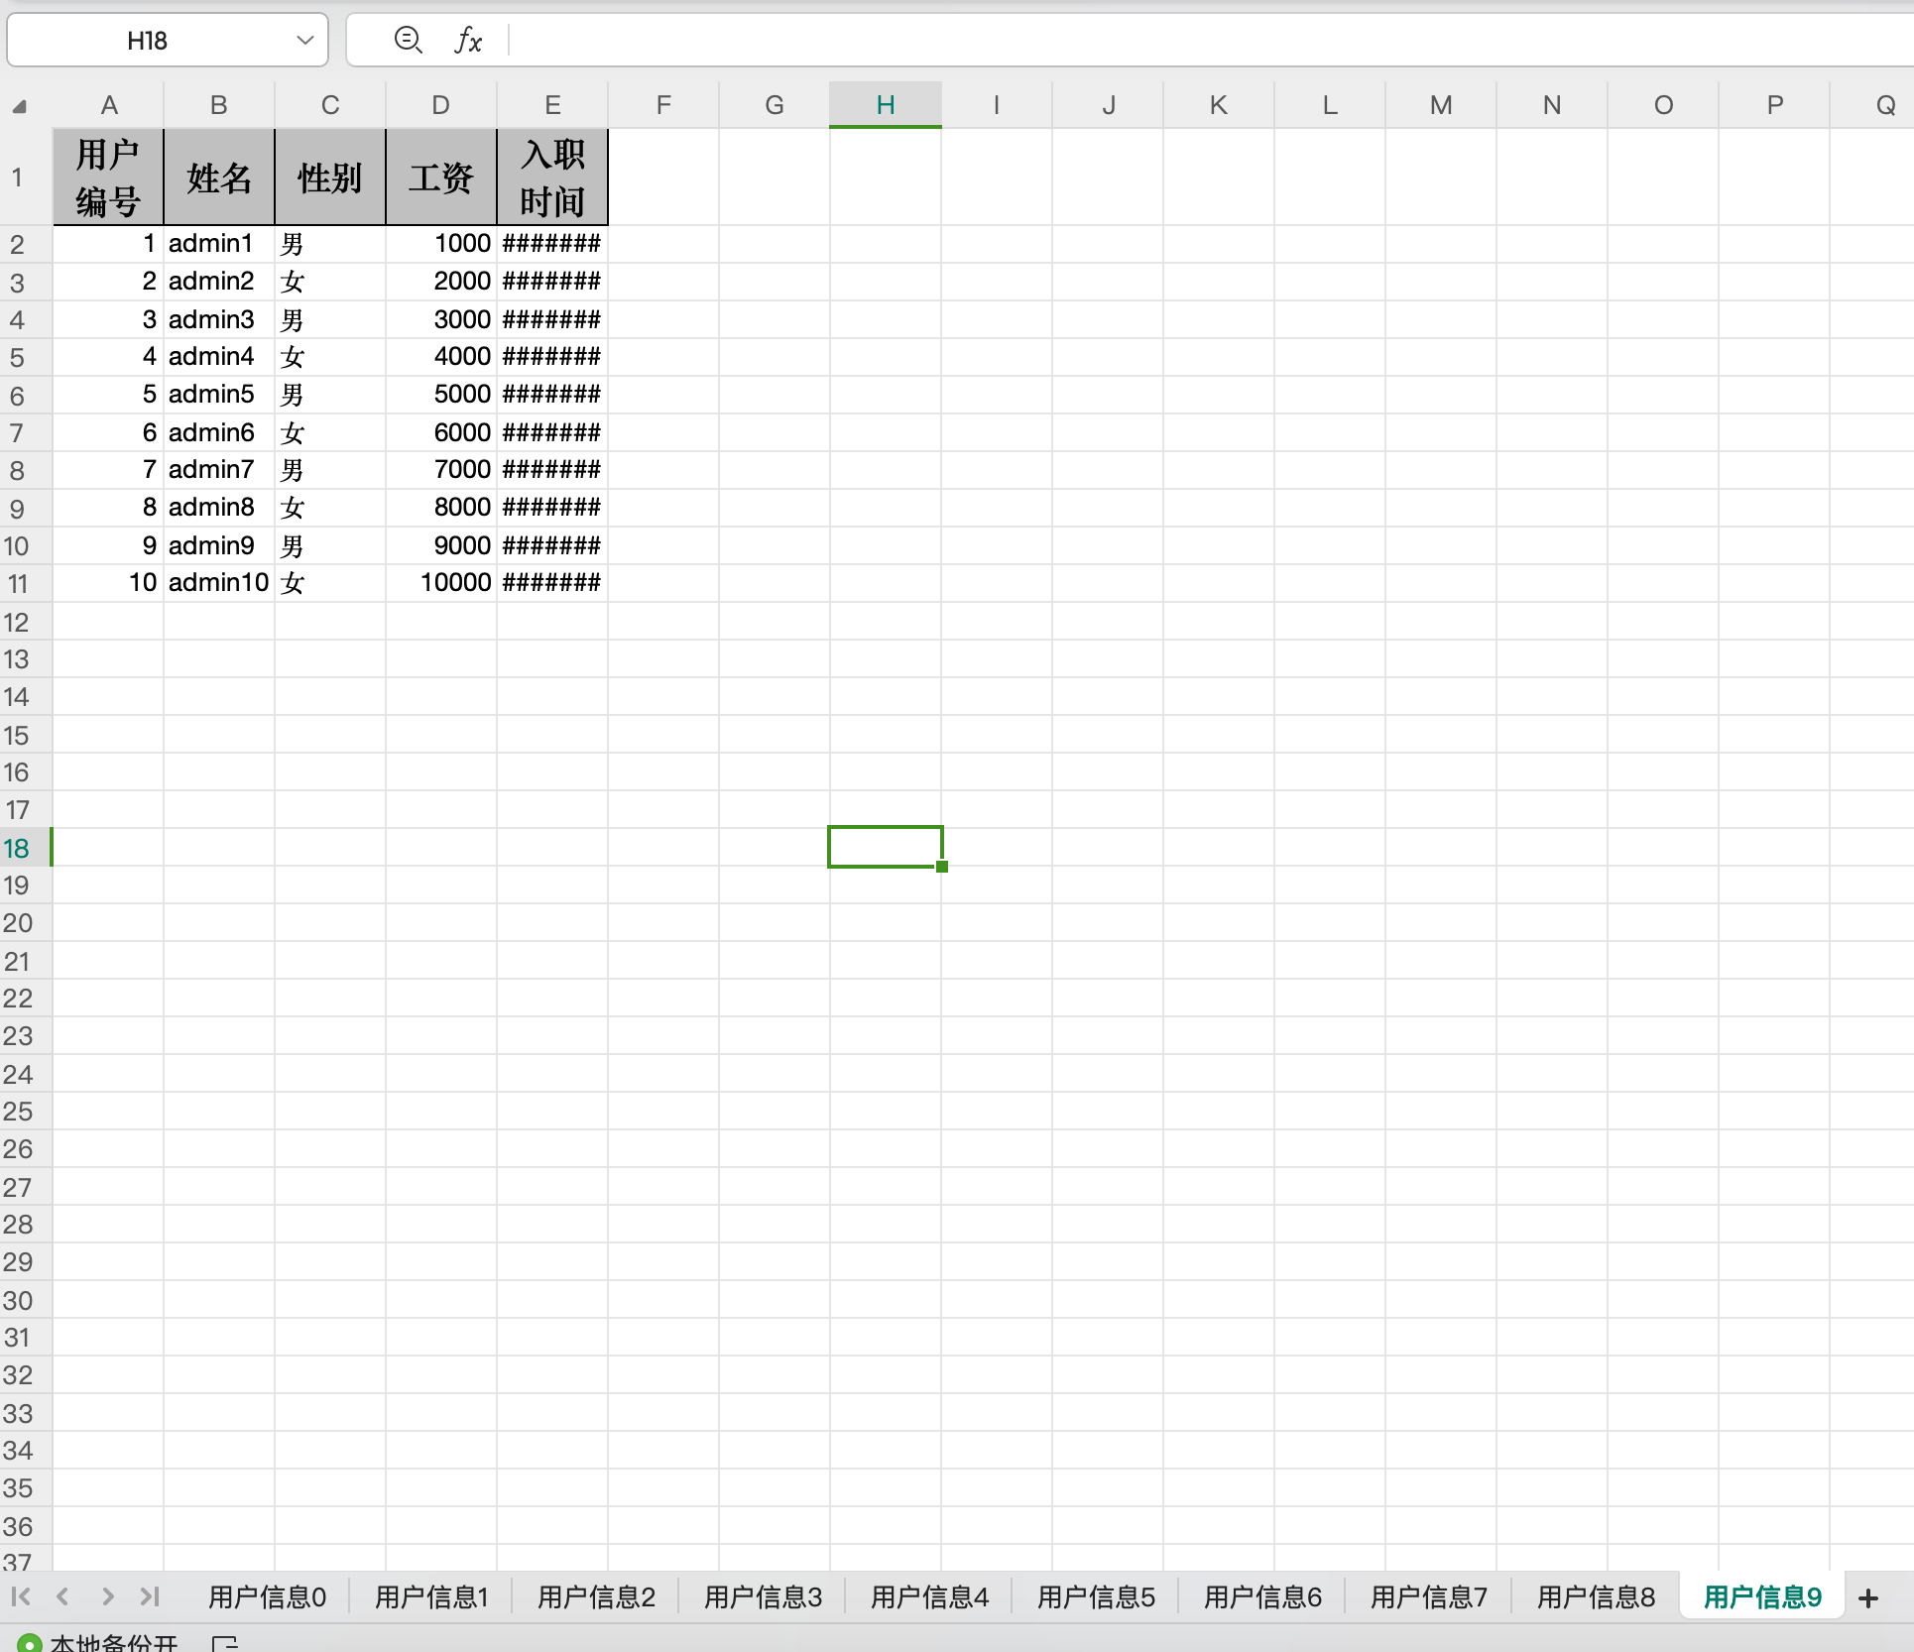Select column H header
1914x1652 pixels.
pyautogui.click(x=886, y=105)
